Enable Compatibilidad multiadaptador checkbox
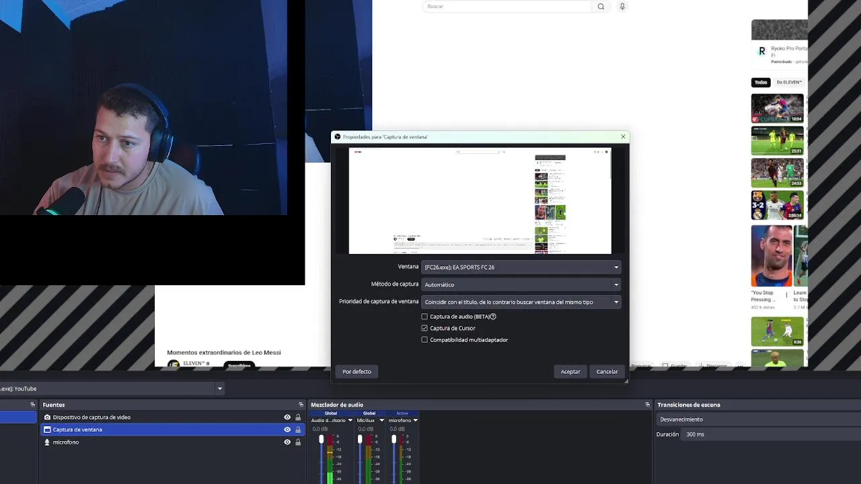Viewport: 861px width, 484px height. tap(424, 339)
